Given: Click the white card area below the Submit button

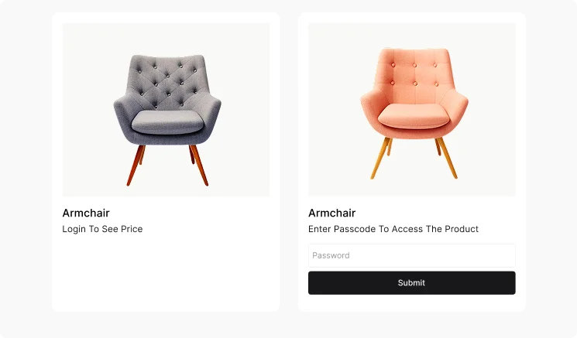Looking at the screenshot, I should [x=411, y=303].
